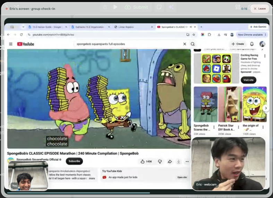The image size is (273, 198).
Task: Open the origin of rainbow short thumbnail
Action: click(255, 104)
